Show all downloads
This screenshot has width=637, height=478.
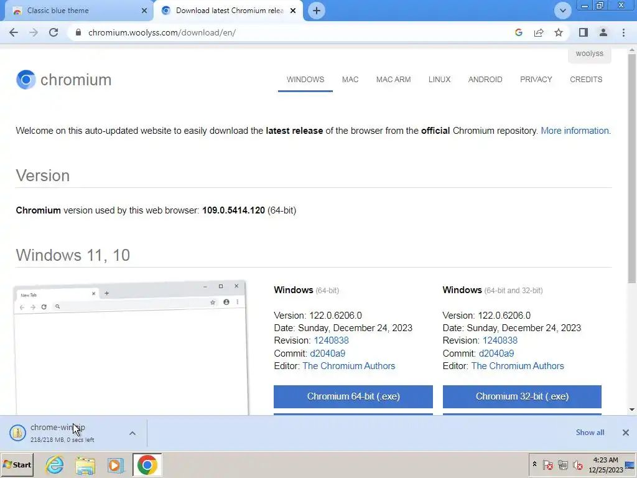click(x=590, y=433)
